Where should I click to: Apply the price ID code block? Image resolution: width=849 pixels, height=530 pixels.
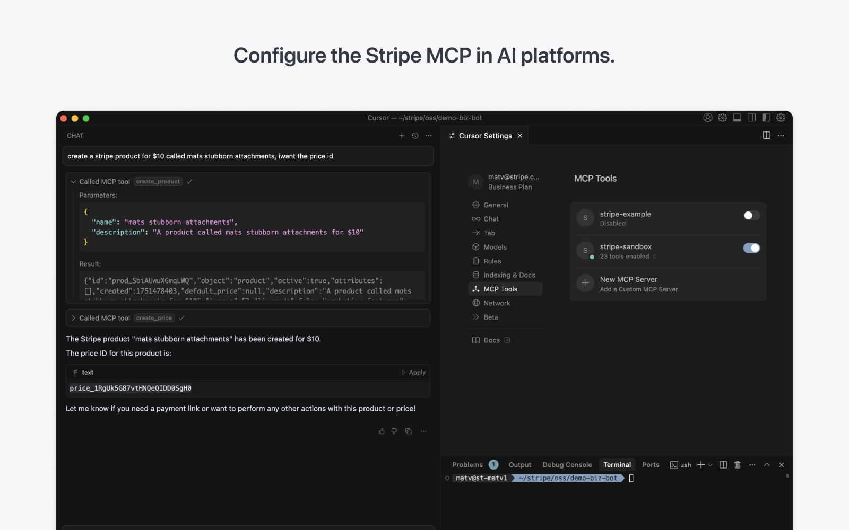click(413, 372)
